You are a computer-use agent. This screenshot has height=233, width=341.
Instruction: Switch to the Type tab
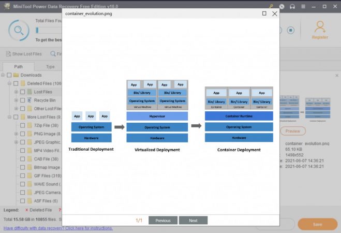[50, 67]
